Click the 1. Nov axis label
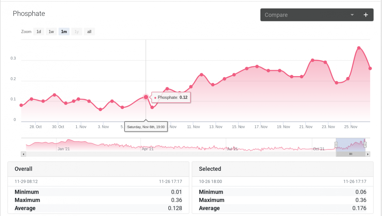Image resolution: width=382 pixels, height=216 pixels. point(81,127)
